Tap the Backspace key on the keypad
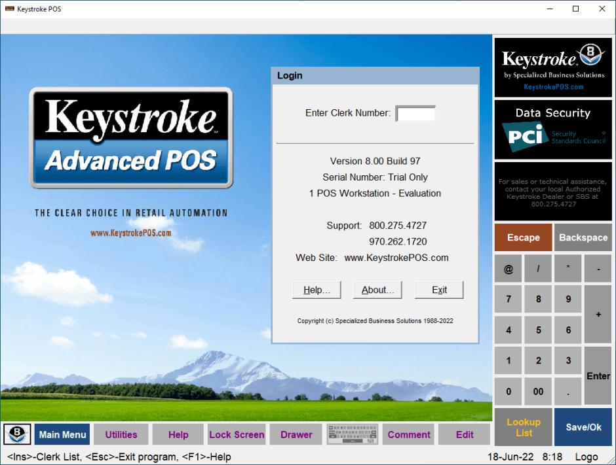 (x=583, y=237)
